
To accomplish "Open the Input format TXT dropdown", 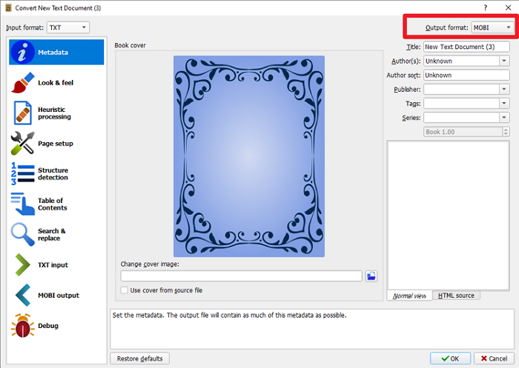I will point(68,27).
